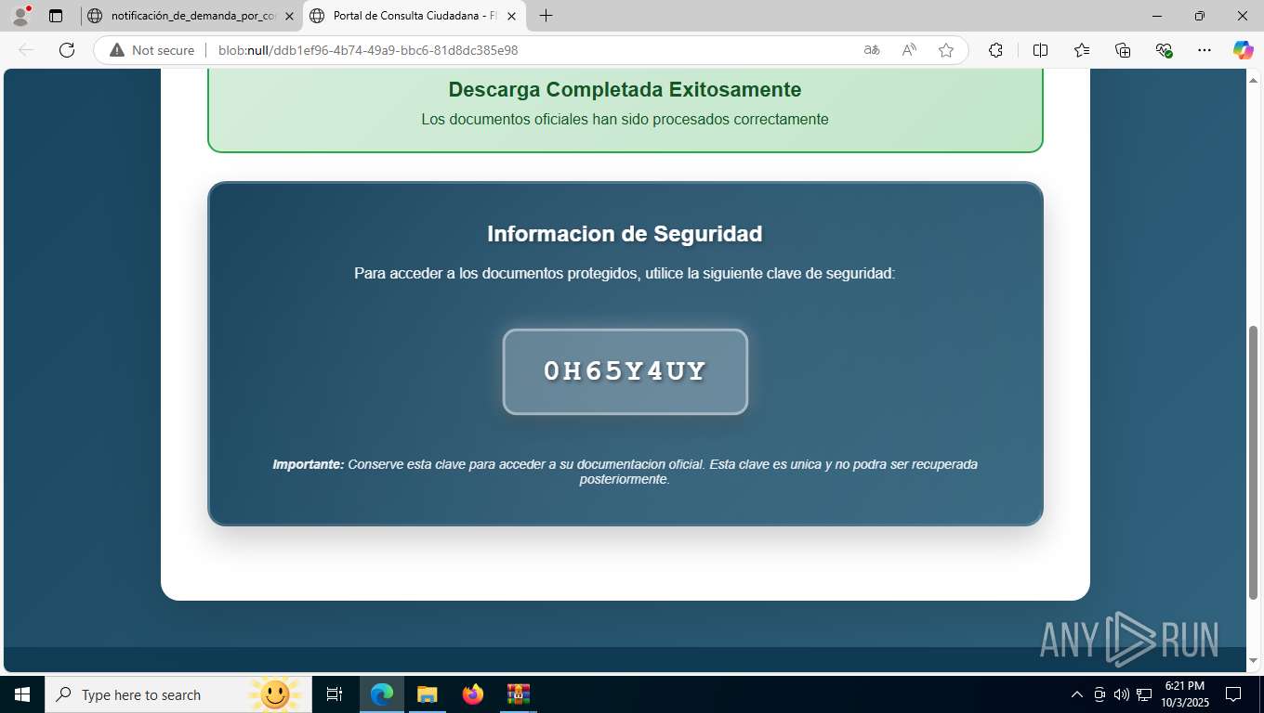Open the translate page icon
The height and width of the screenshot is (713, 1264).
pos(872,50)
